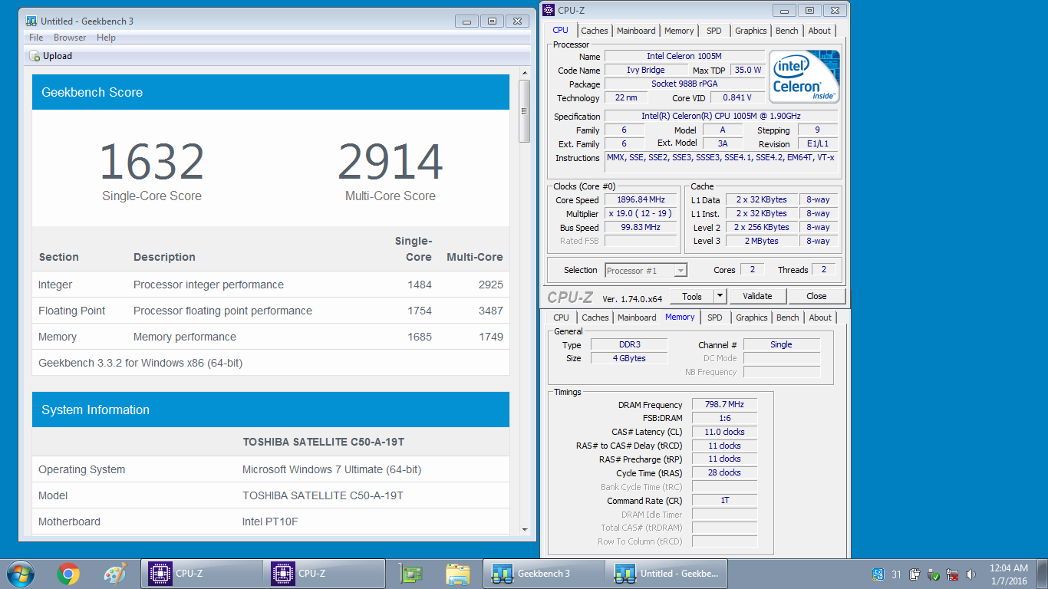Select Graphics tab in CPU-Z timings window

pos(751,318)
